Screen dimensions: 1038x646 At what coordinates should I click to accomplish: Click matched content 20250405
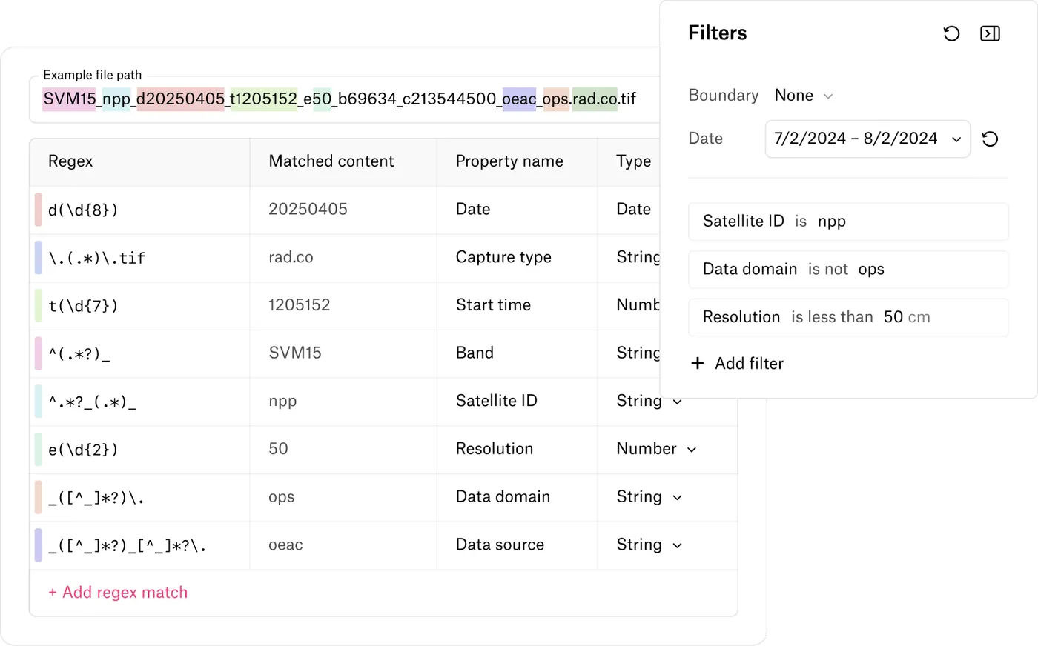pyautogui.click(x=308, y=209)
